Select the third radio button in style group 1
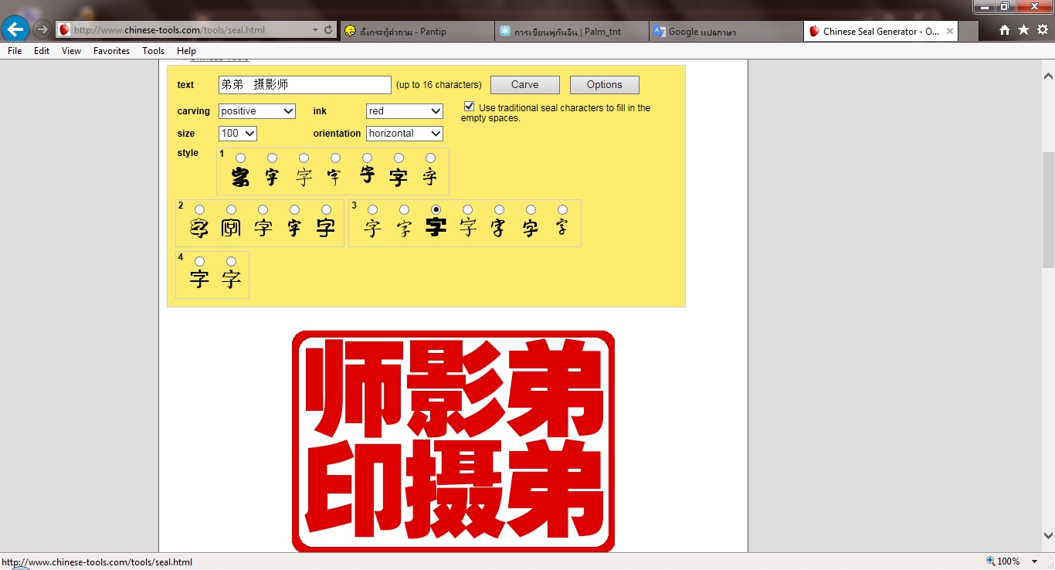Viewport: 1055px width, 570px height. (x=304, y=158)
